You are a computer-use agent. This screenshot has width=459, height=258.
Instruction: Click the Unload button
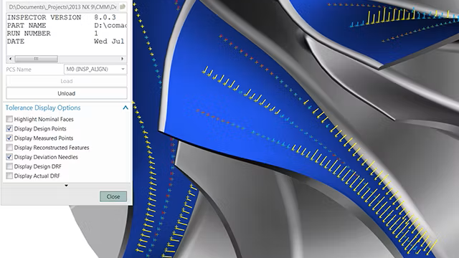pyautogui.click(x=67, y=94)
